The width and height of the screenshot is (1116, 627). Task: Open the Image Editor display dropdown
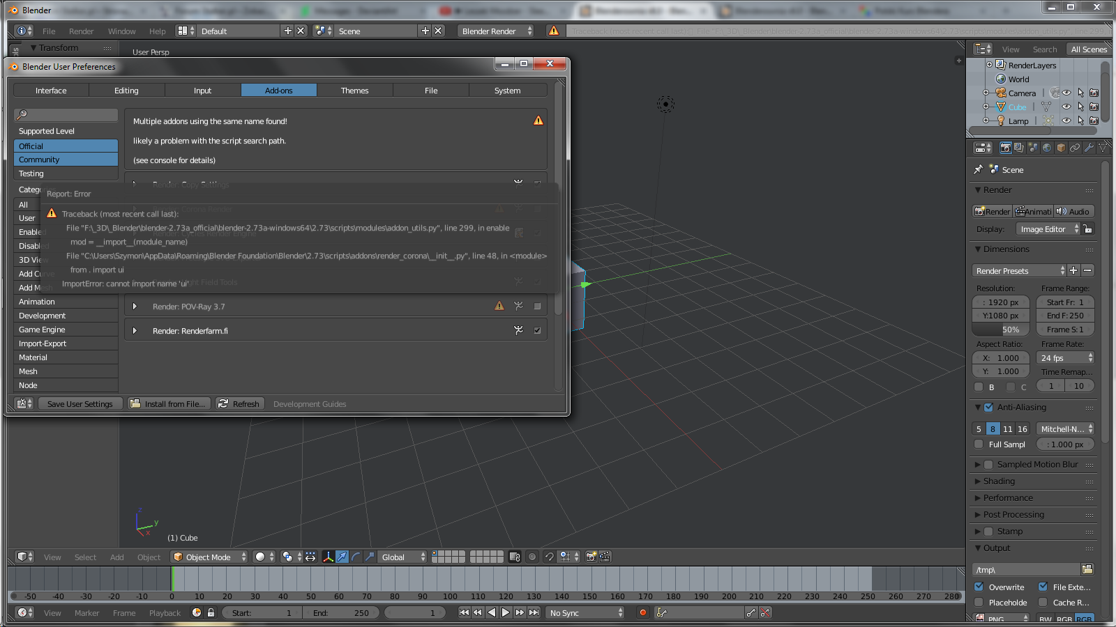coord(1048,229)
